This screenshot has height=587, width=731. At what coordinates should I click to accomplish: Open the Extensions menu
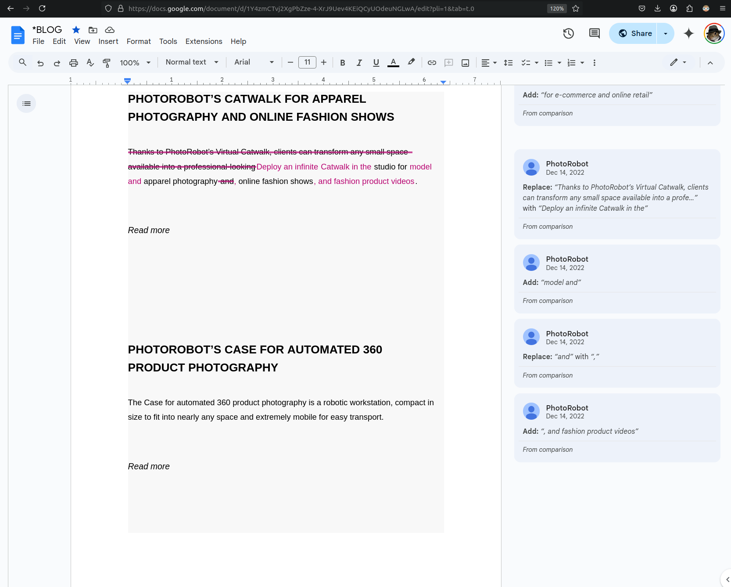click(x=204, y=41)
